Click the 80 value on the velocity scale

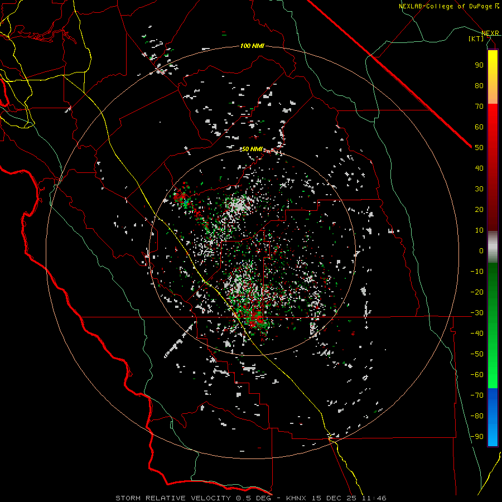479,86
